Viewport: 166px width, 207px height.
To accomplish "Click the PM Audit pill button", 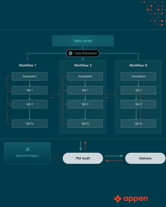I will (x=83, y=158).
